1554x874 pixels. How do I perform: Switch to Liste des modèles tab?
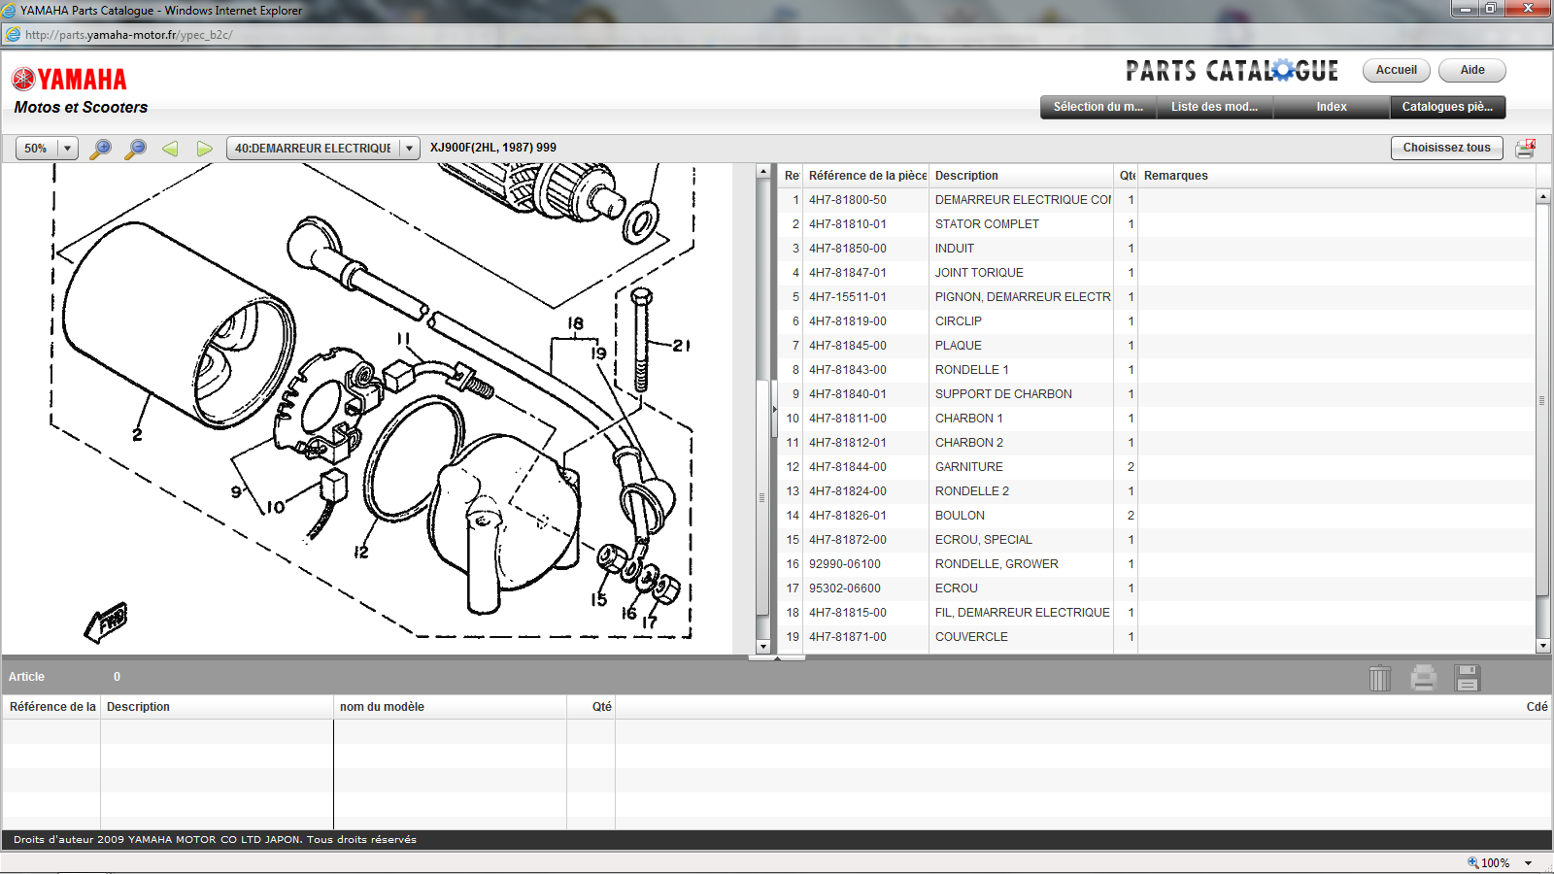[1214, 107]
